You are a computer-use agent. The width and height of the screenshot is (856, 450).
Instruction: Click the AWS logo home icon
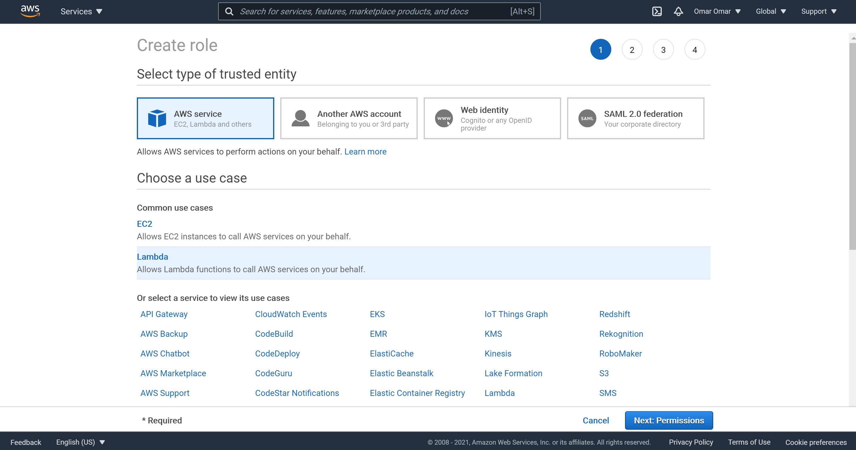[30, 11]
